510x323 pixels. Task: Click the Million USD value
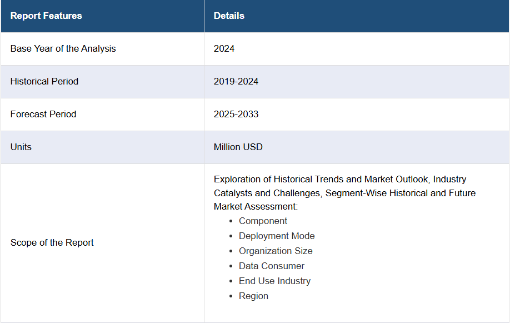click(238, 147)
